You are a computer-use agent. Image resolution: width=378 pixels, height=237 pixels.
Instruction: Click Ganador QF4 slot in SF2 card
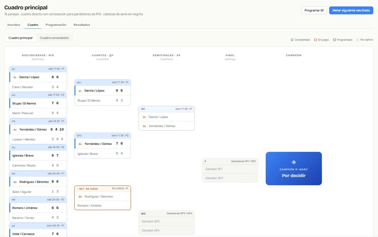coord(167,230)
